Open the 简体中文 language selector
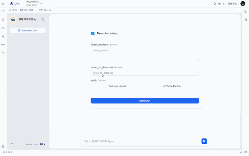 232,4
